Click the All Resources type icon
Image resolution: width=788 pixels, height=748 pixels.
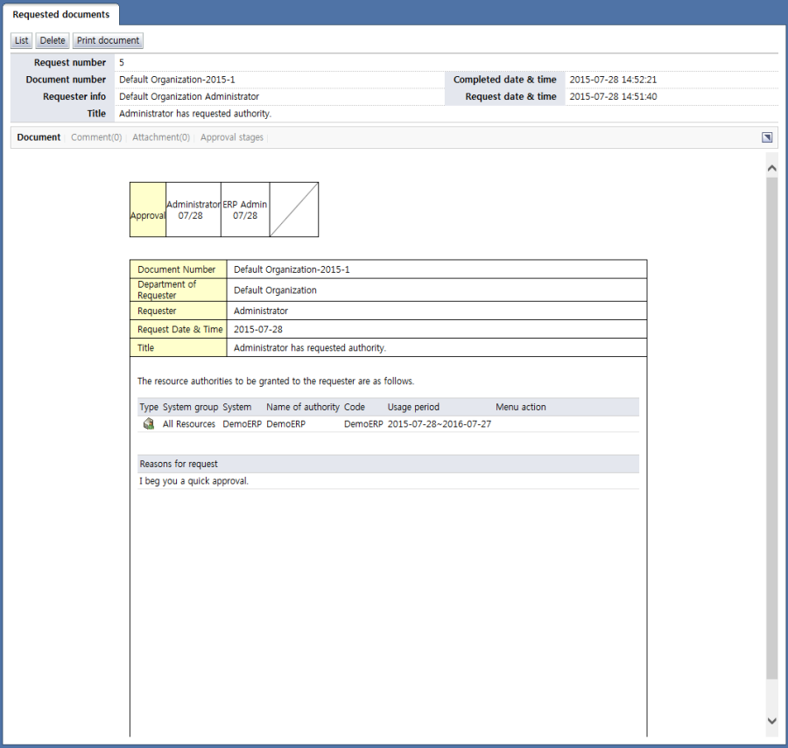149,423
